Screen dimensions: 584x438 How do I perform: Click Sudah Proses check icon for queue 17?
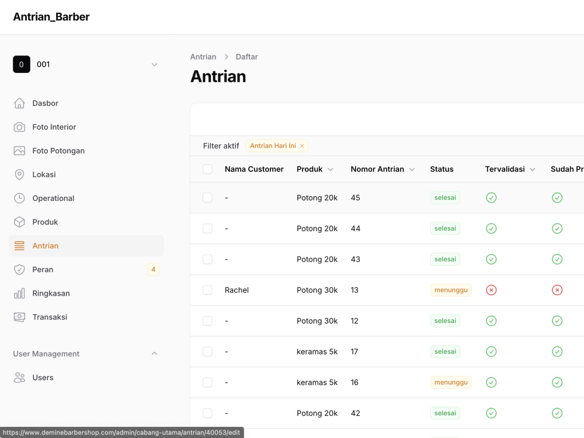tap(557, 352)
